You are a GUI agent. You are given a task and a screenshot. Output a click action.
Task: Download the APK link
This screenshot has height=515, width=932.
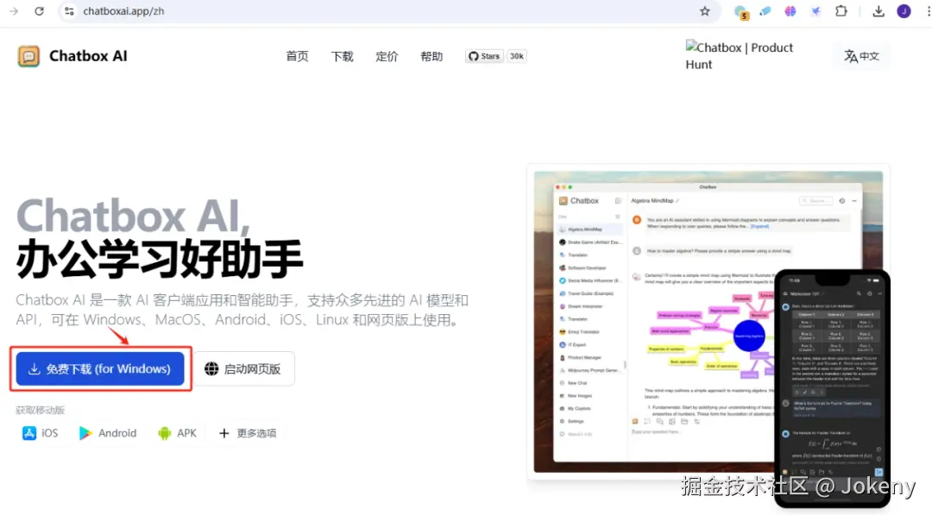[x=177, y=433]
